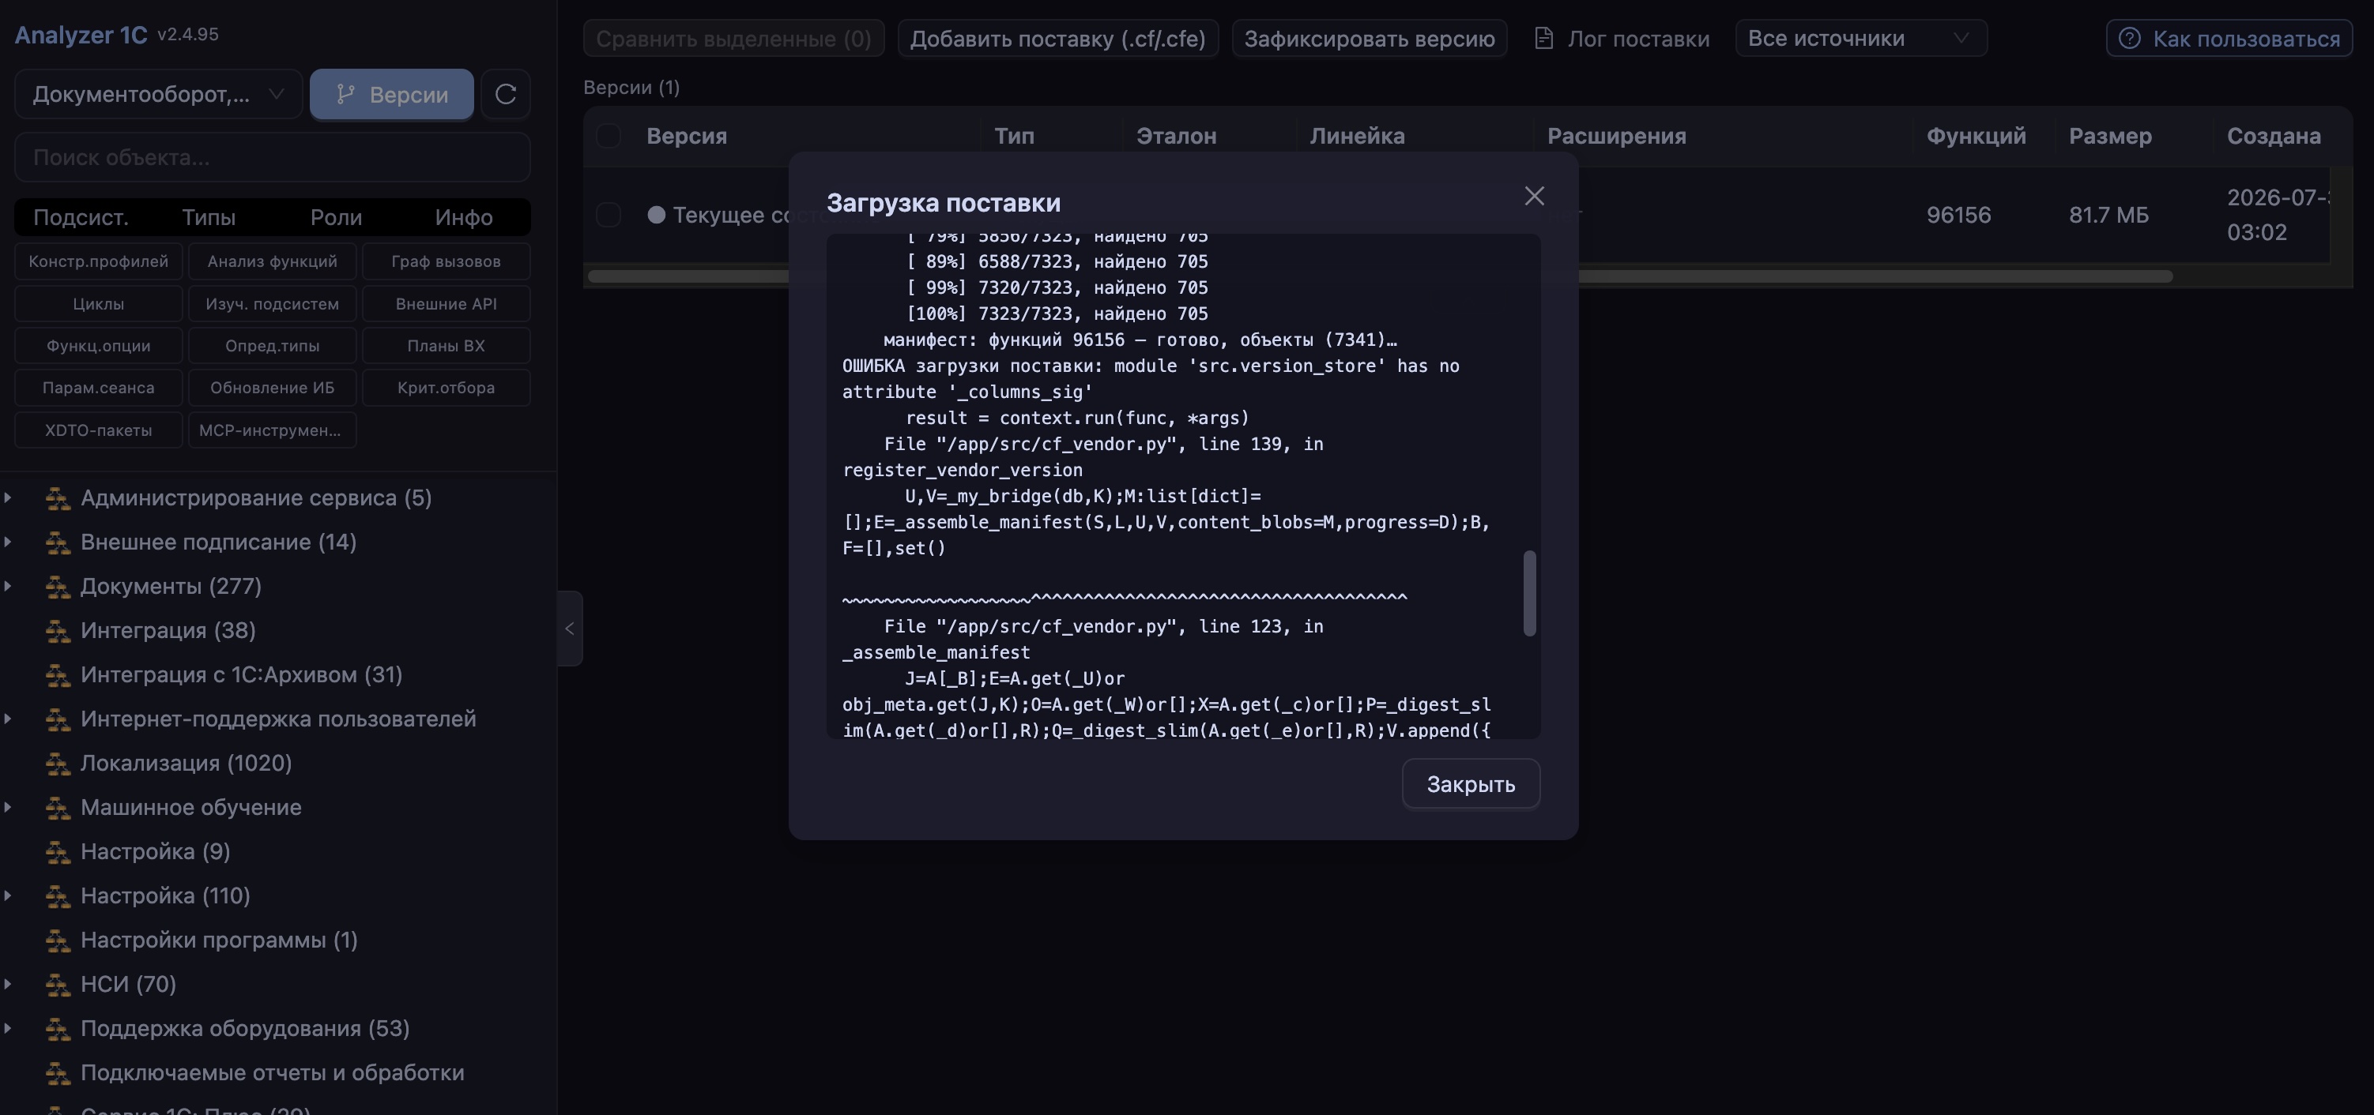Click the Подключаемые отчеты и обработки icon
The height and width of the screenshot is (1115, 2374).
[58, 1072]
